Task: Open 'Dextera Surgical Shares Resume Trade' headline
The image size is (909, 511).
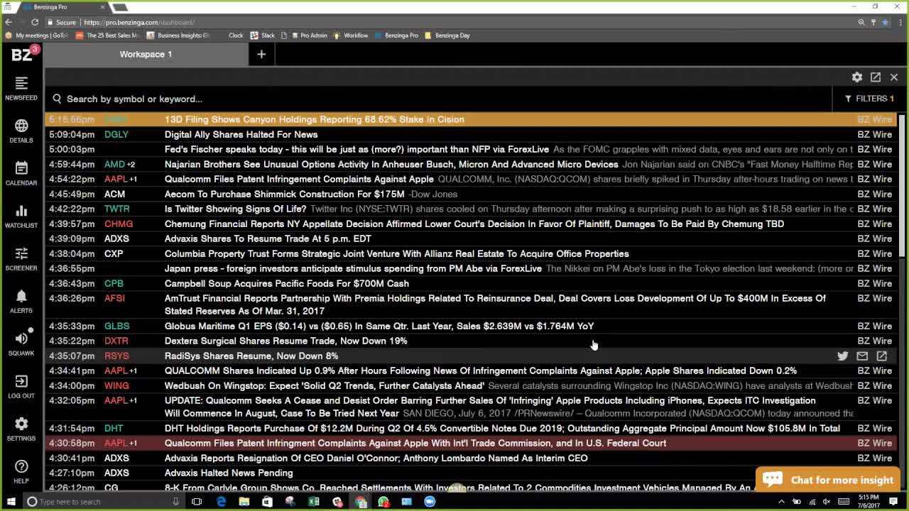Action: click(x=285, y=341)
